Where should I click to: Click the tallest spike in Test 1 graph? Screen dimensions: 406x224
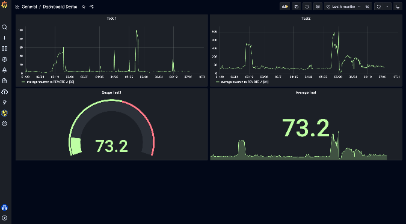coord(137,50)
